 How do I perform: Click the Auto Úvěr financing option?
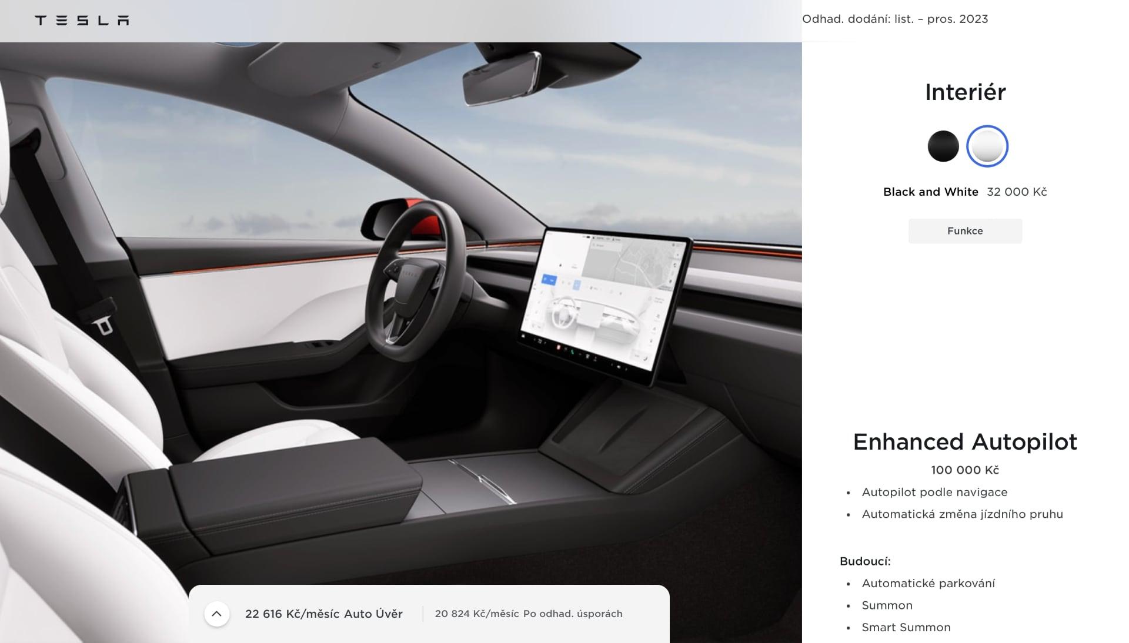pos(323,613)
